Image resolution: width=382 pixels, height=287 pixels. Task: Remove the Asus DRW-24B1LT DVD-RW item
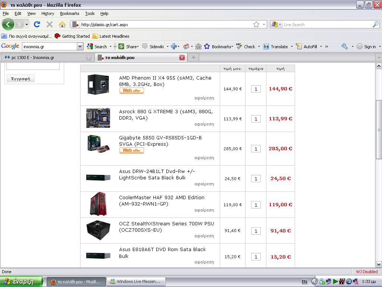(x=204, y=184)
